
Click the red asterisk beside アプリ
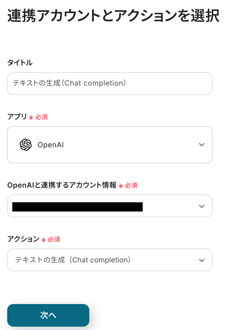pyautogui.click(x=31, y=118)
